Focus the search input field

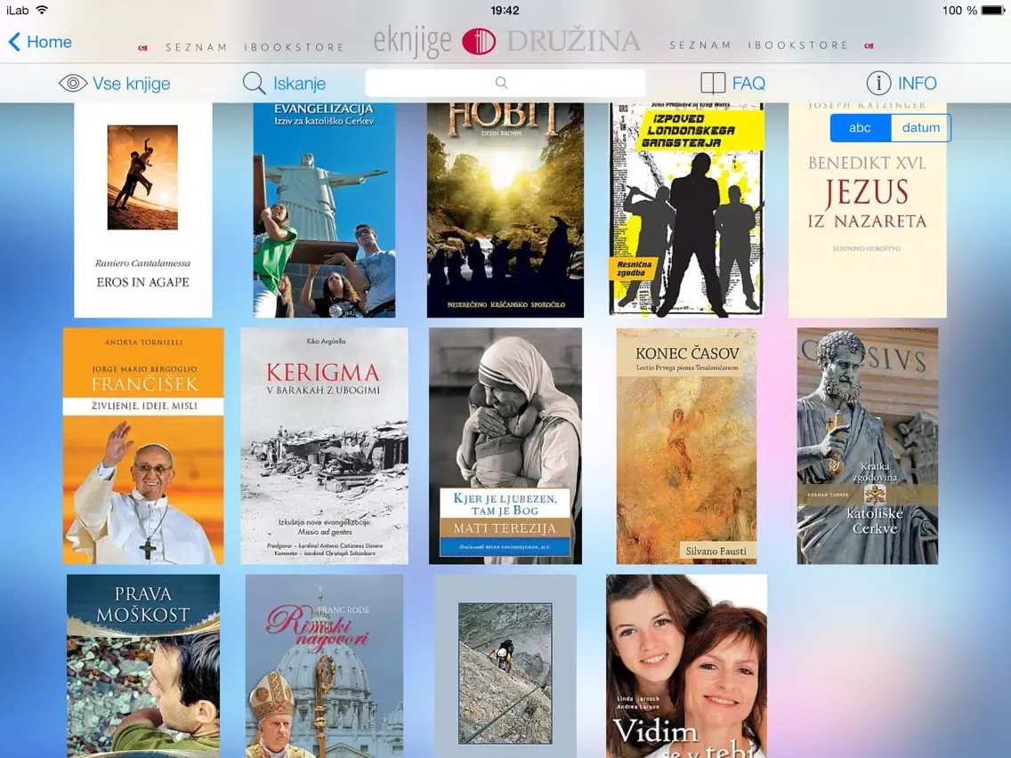505,83
